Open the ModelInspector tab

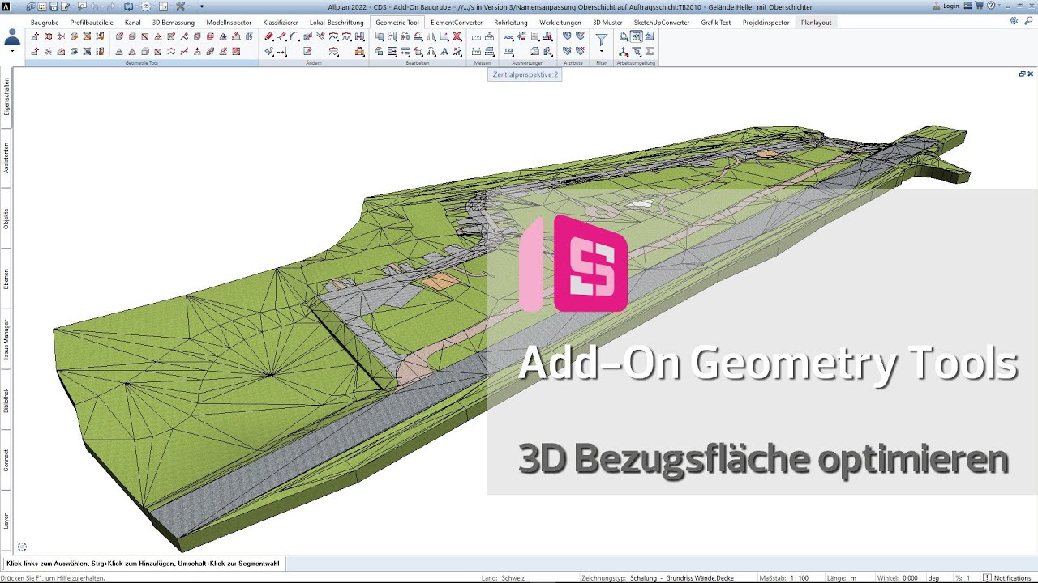pyautogui.click(x=229, y=22)
